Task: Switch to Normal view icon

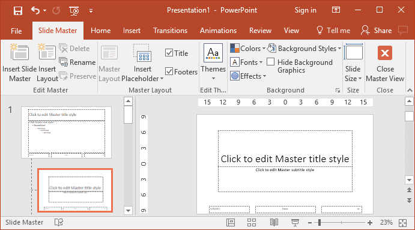Action: point(231,223)
